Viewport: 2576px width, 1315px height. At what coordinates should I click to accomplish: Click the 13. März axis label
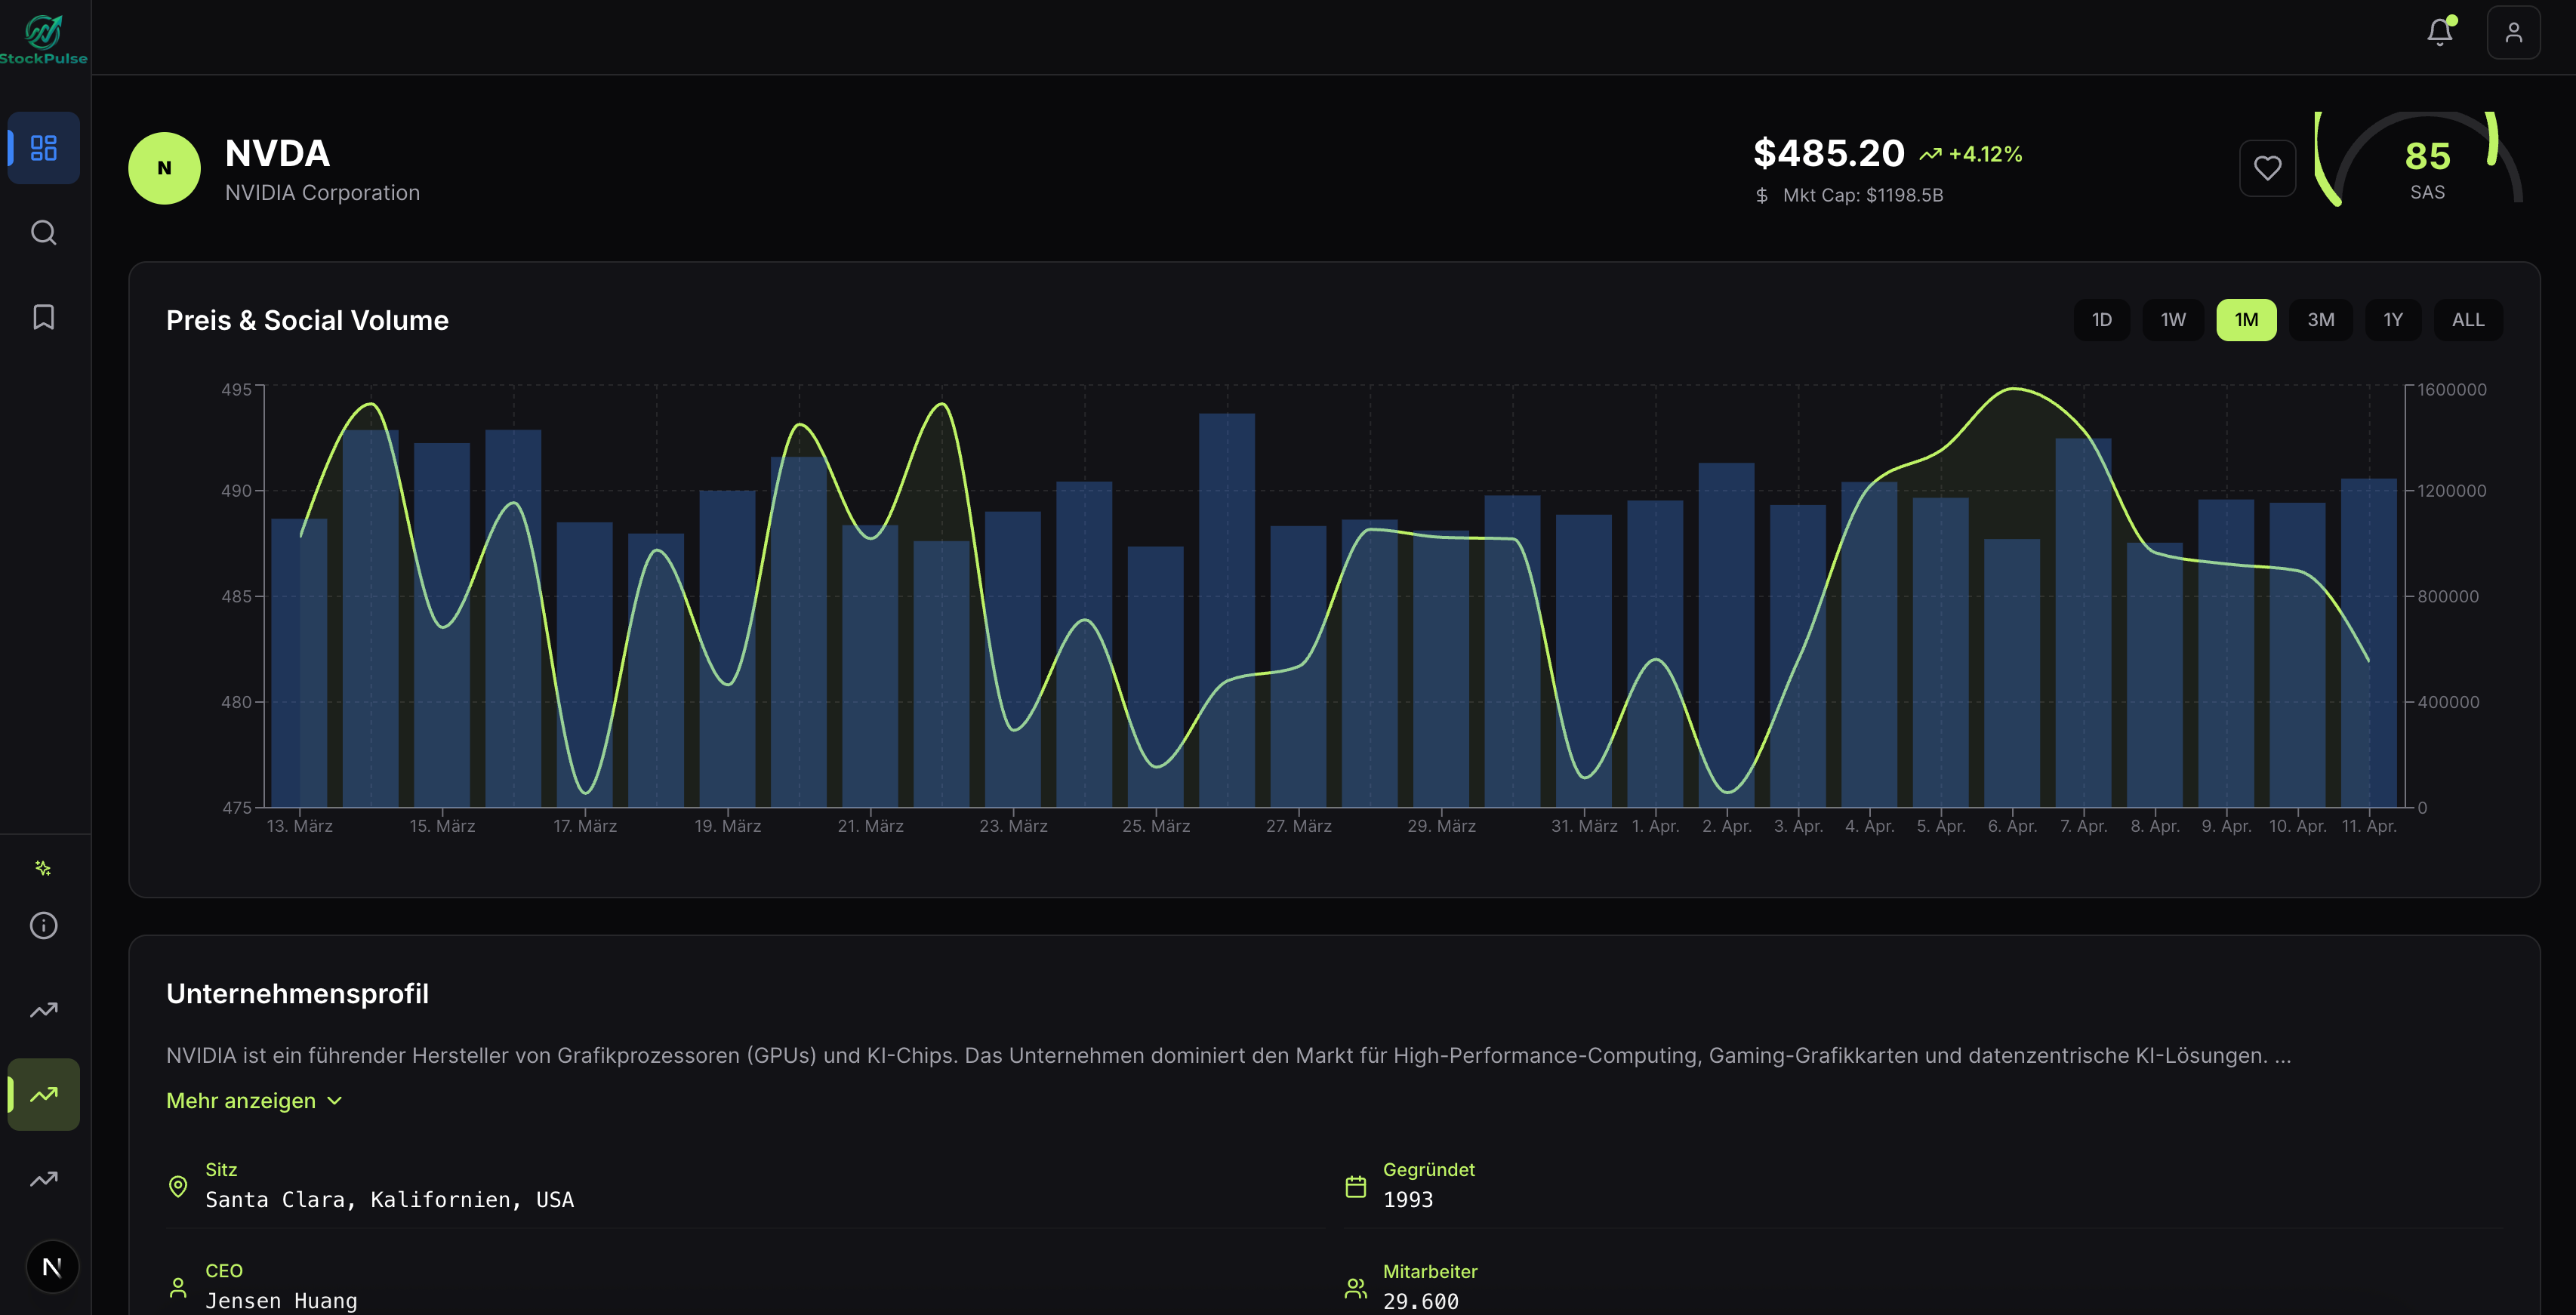tap(299, 826)
